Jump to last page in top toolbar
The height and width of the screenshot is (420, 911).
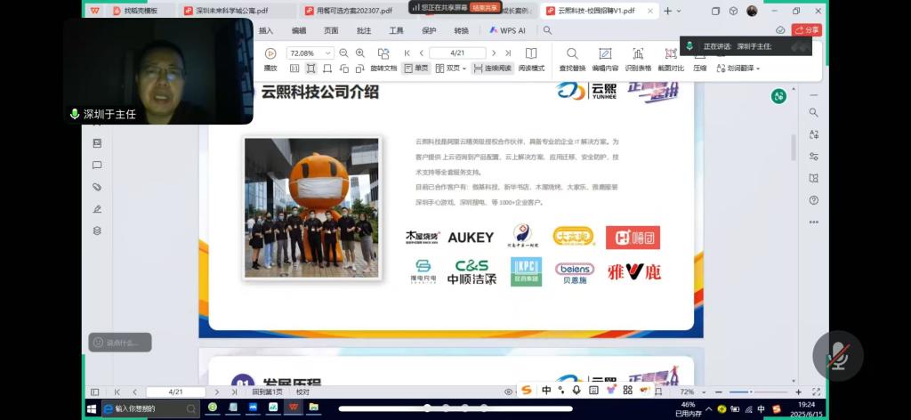508,52
